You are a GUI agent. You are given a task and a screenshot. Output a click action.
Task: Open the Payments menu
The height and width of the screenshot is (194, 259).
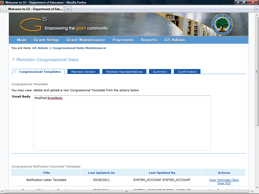click(123, 40)
